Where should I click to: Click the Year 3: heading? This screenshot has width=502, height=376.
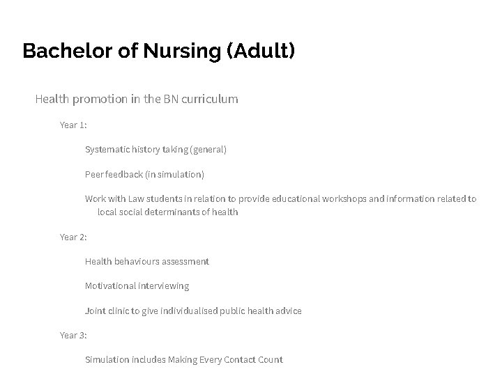coord(73,336)
